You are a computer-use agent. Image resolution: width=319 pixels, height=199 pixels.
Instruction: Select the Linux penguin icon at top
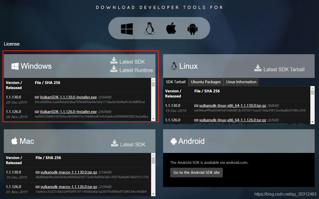click(x=149, y=29)
